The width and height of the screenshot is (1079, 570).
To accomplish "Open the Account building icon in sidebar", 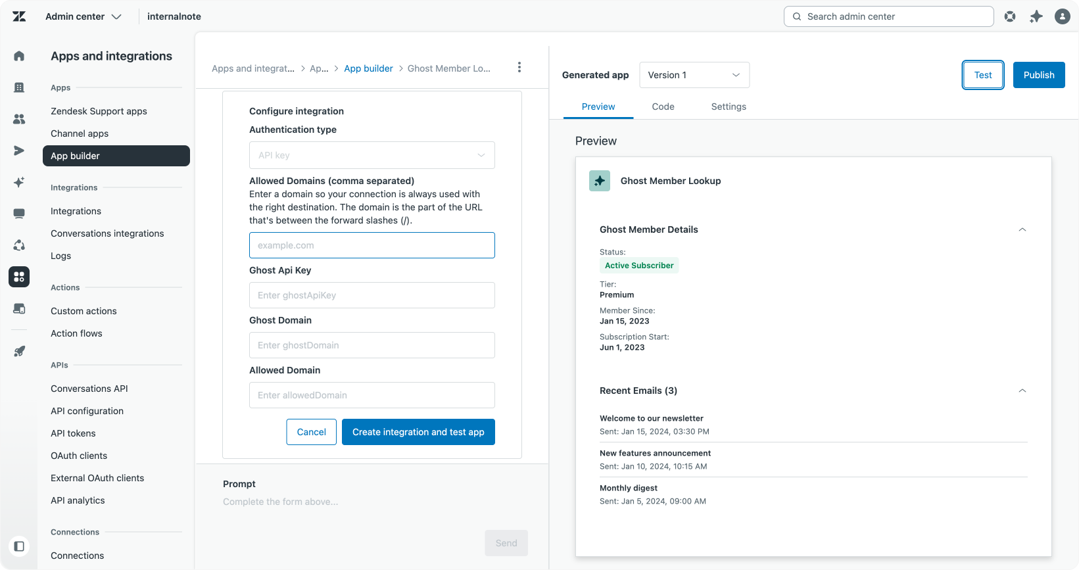I will coord(19,87).
